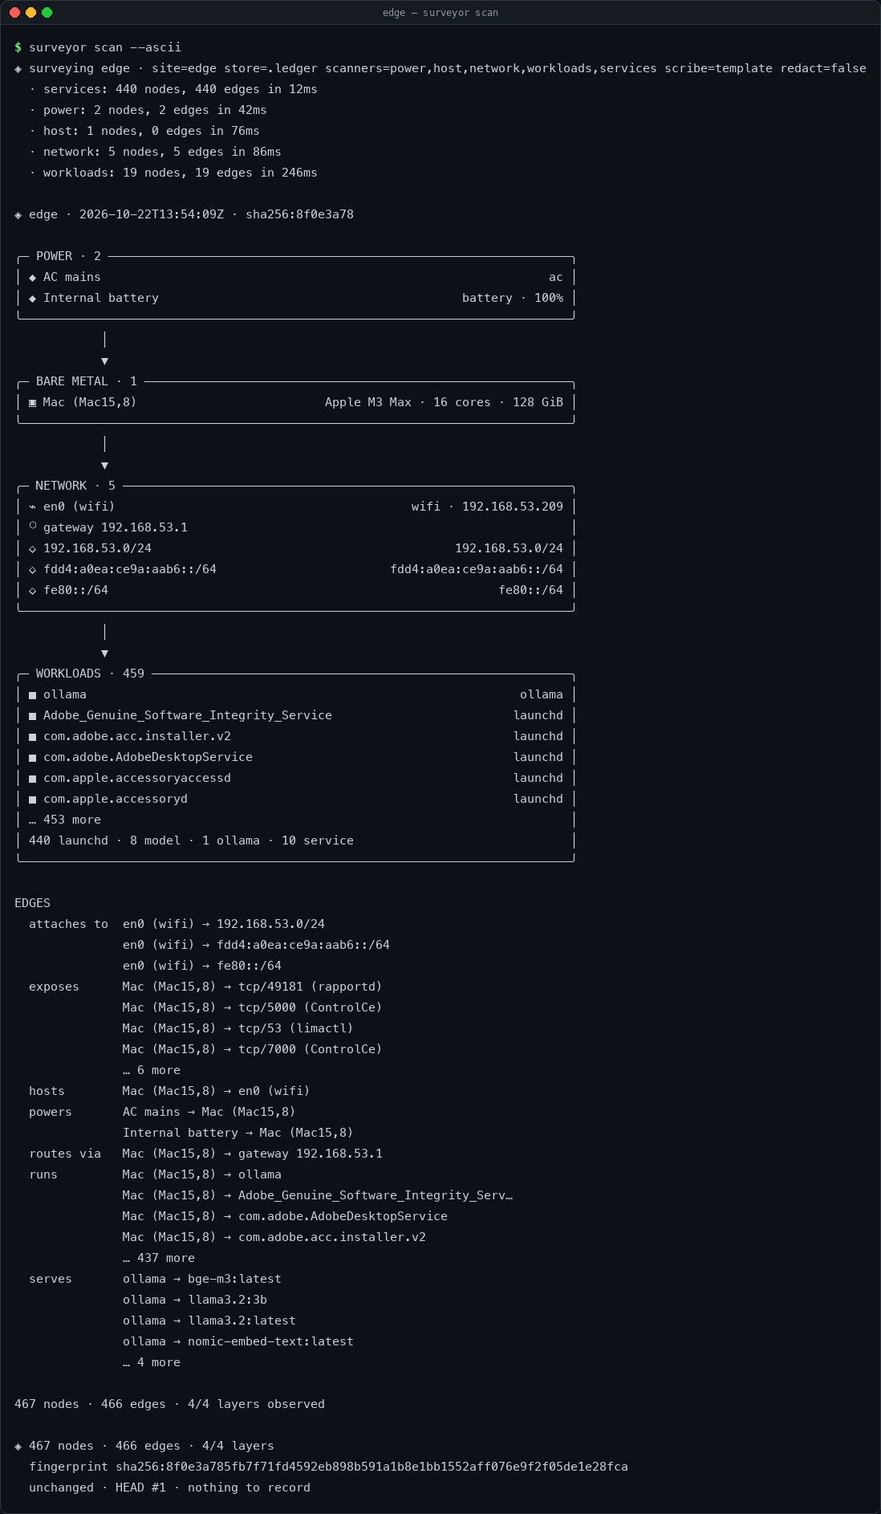Click the 'attaches to' edge label
The height and width of the screenshot is (1514, 881).
(68, 924)
